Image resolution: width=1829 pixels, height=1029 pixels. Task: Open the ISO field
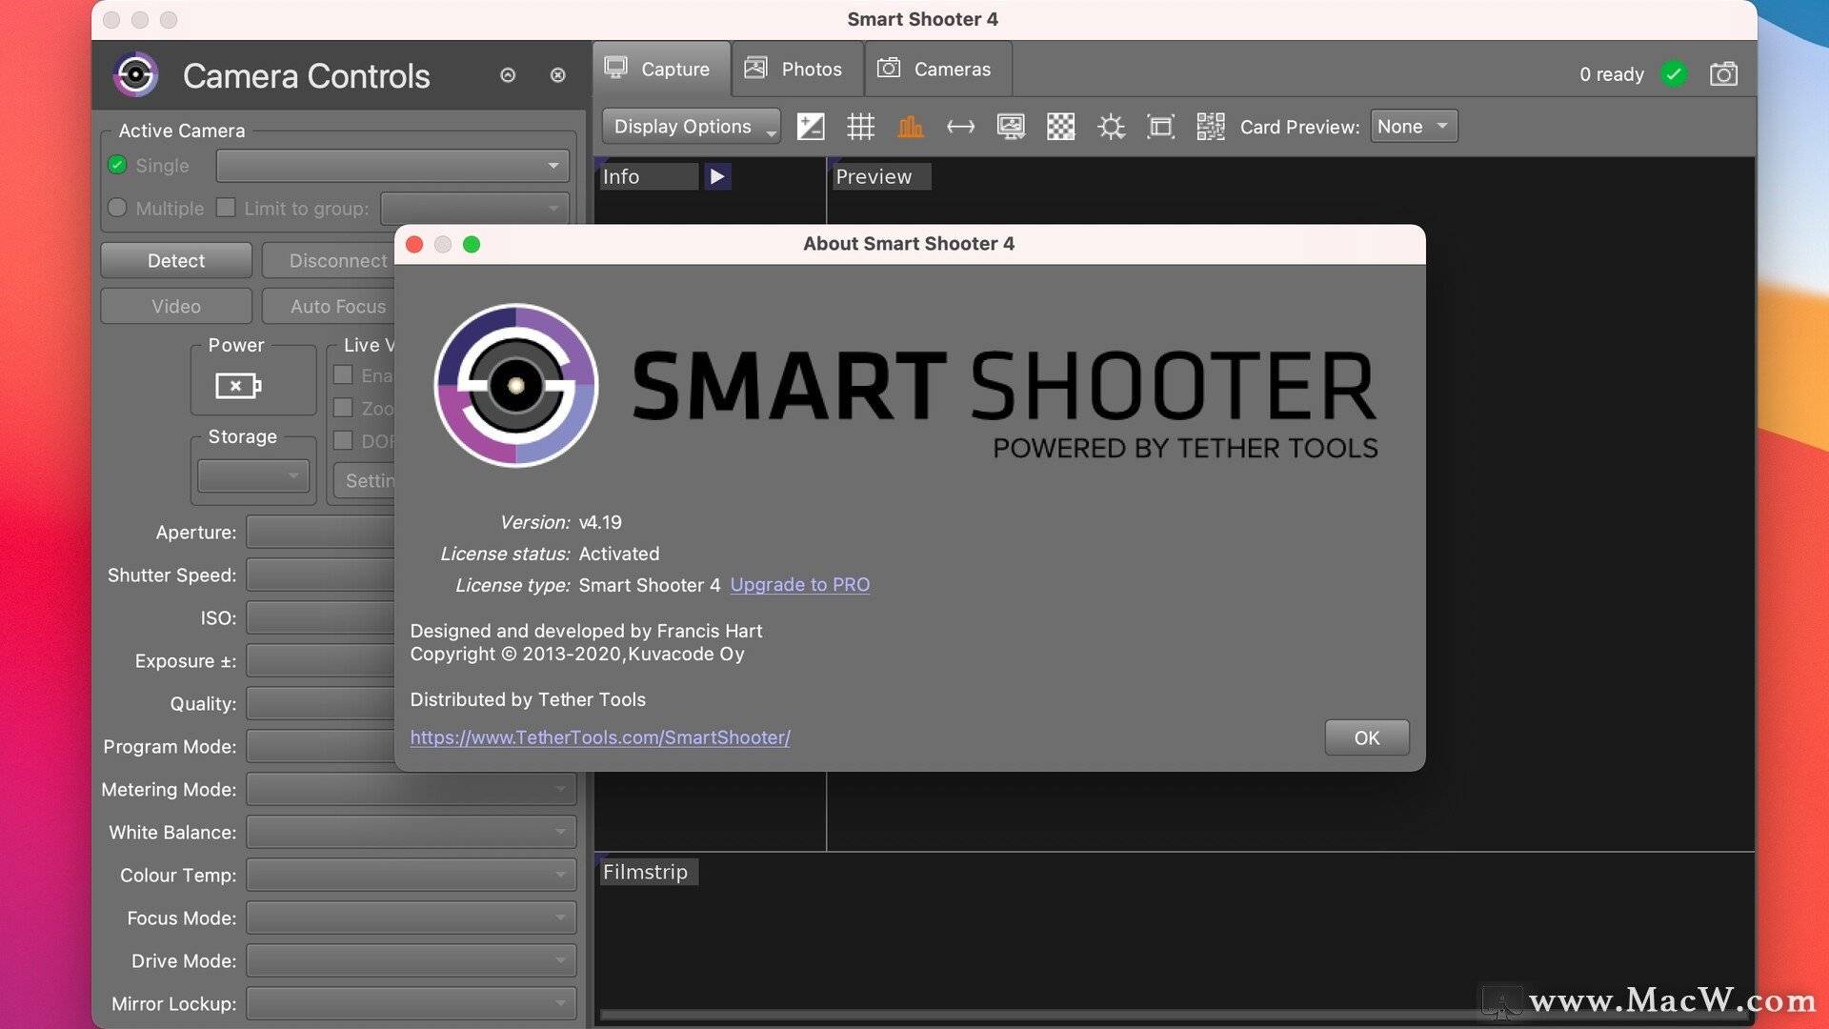pyautogui.click(x=320, y=617)
